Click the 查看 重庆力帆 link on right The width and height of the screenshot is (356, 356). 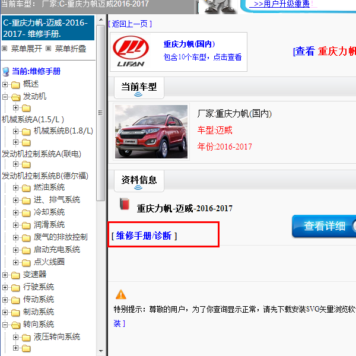coord(325,51)
